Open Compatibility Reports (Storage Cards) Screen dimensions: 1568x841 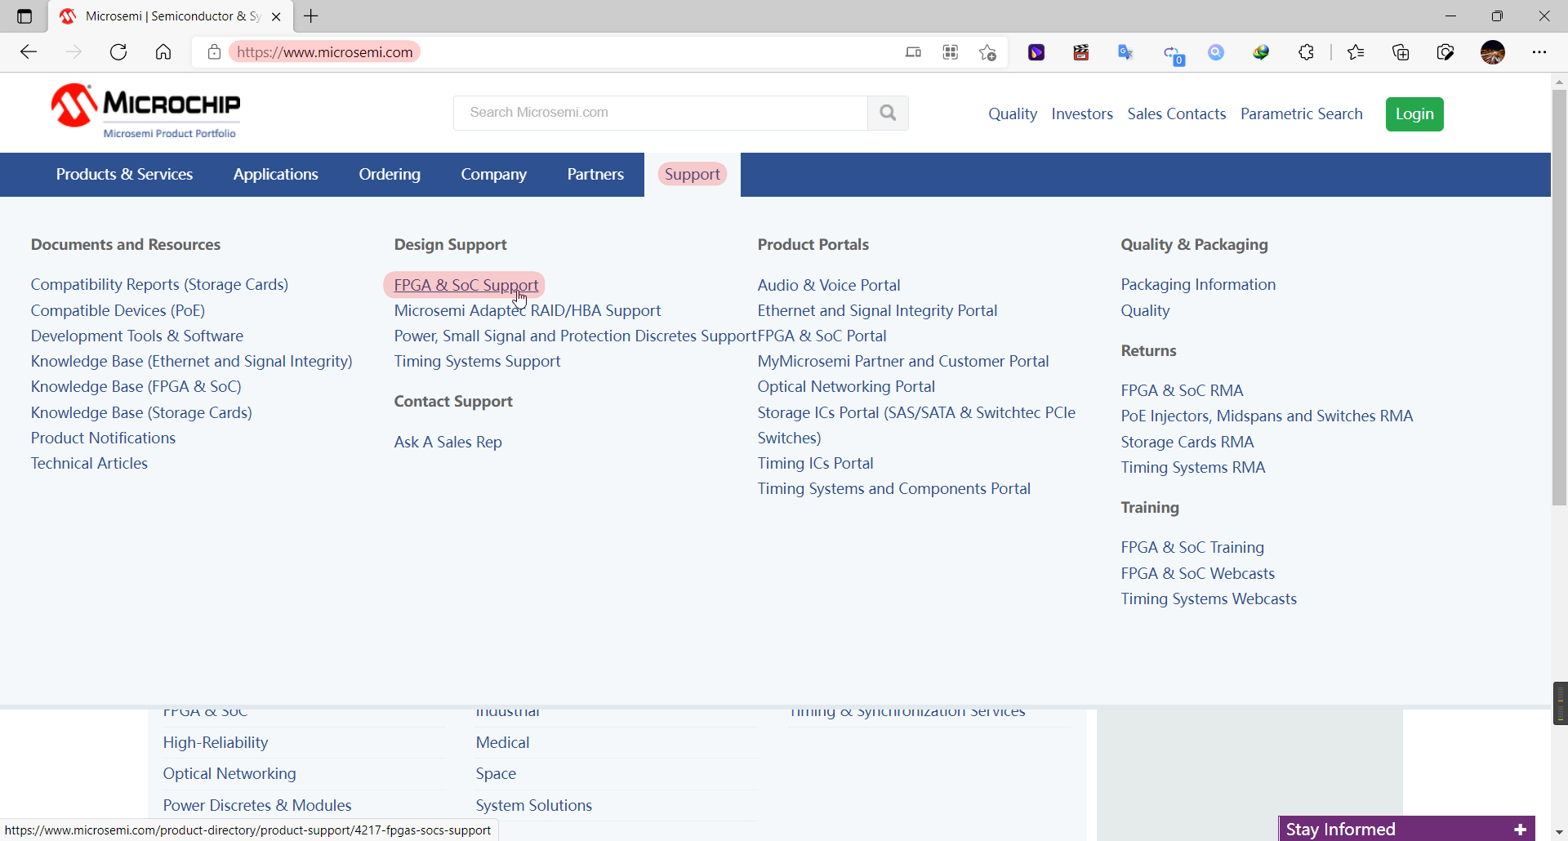click(x=159, y=284)
